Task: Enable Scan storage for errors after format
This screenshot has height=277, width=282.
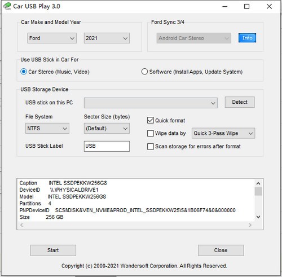Action: click(151, 147)
